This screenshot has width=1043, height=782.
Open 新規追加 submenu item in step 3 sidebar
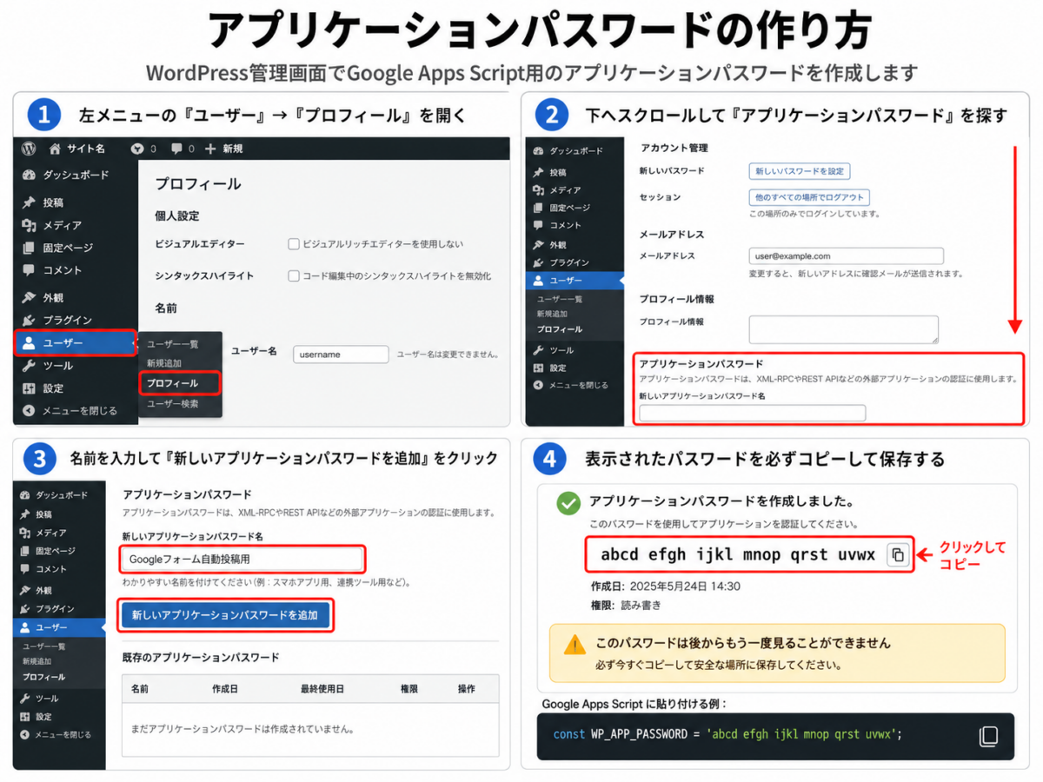tap(38, 661)
